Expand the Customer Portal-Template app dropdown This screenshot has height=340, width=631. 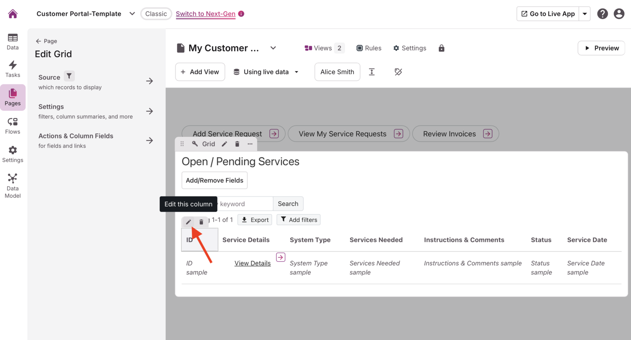[x=132, y=14]
